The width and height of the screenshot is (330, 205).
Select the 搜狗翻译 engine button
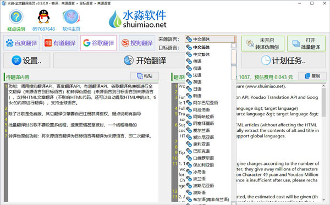coord(137,43)
